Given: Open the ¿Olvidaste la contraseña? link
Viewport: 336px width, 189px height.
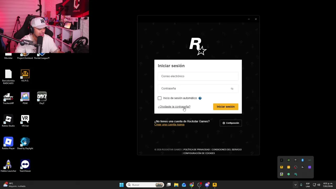Looking at the screenshot, I should [174, 107].
